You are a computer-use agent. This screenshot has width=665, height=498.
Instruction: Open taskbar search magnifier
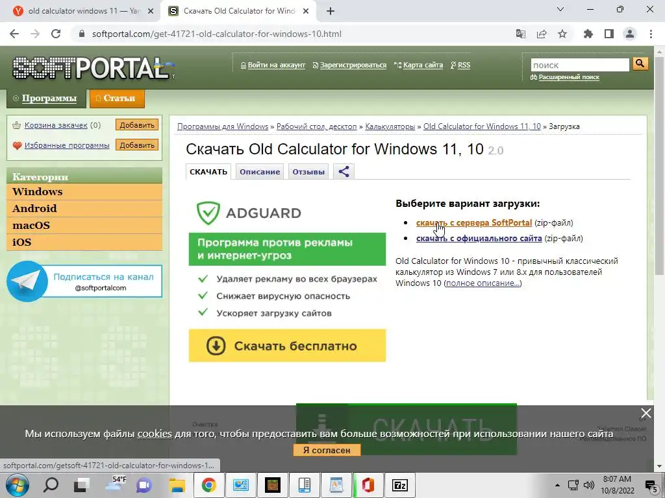[51, 485]
